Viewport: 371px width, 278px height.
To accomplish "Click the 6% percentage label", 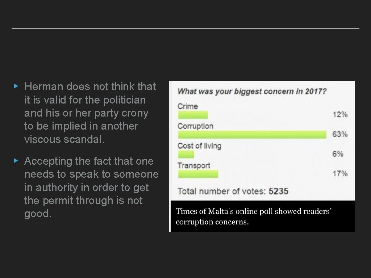I will click(x=338, y=154).
